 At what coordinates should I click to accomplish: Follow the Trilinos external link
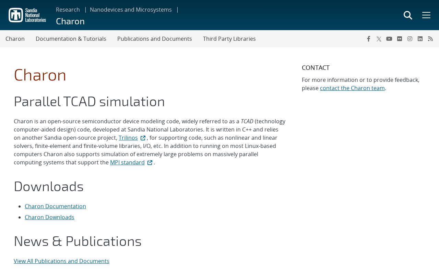[x=128, y=138]
